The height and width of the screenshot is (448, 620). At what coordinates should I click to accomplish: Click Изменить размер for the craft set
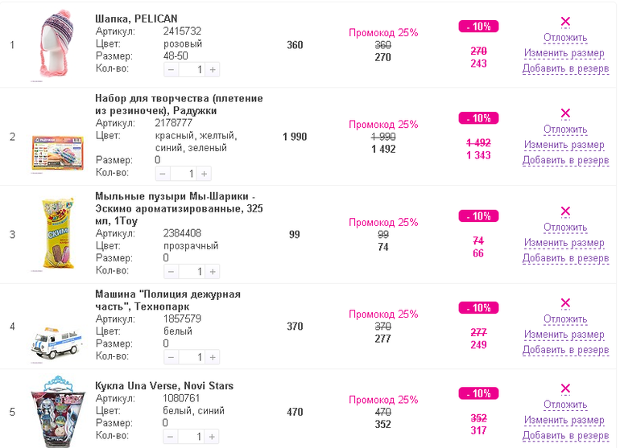pyautogui.click(x=564, y=145)
